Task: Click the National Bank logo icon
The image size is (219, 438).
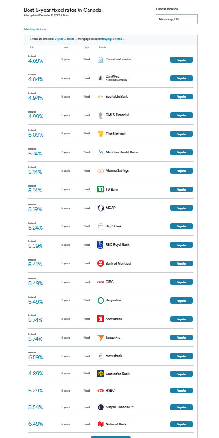Action: tap(101, 424)
